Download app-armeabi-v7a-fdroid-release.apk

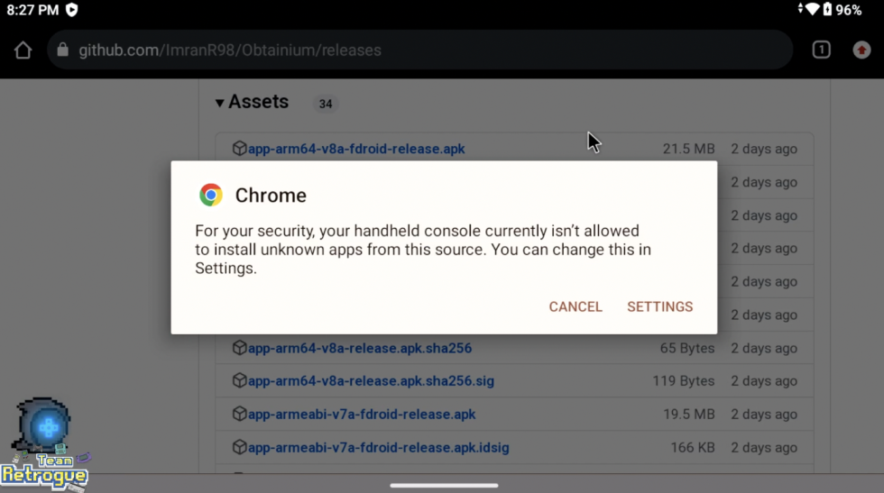point(362,415)
